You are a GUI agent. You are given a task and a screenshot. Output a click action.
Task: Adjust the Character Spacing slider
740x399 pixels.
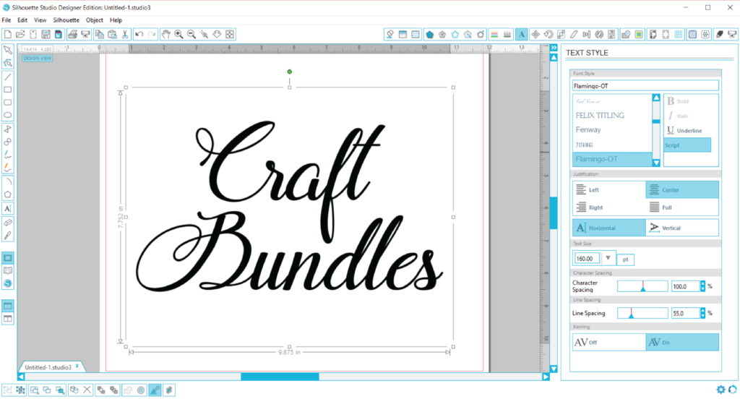(x=642, y=286)
